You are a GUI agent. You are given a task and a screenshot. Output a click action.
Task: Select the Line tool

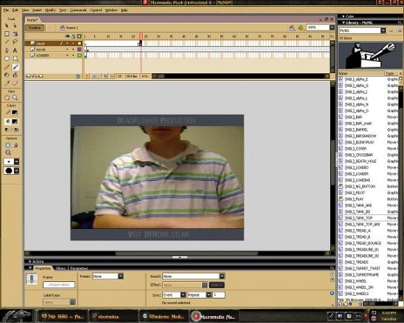pos(7,42)
